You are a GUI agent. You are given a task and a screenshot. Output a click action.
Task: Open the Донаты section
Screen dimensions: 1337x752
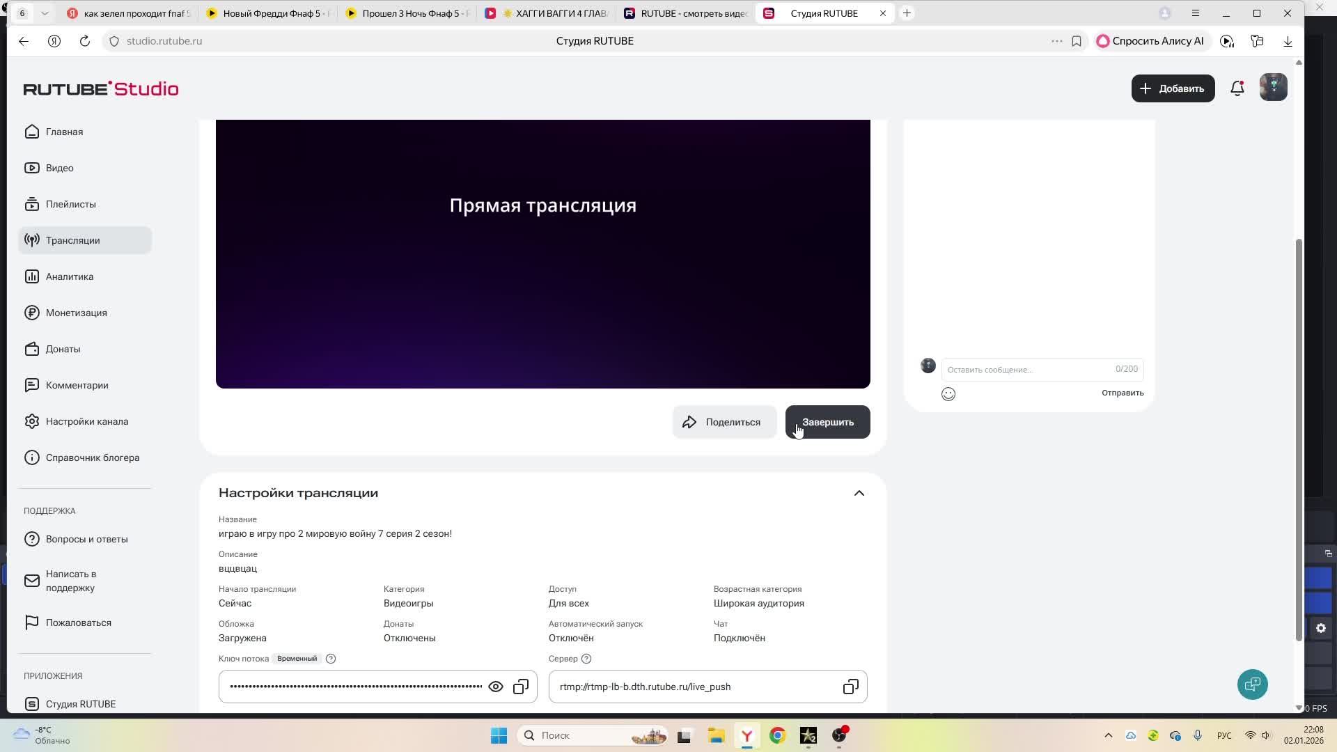[x=63, y=349]
